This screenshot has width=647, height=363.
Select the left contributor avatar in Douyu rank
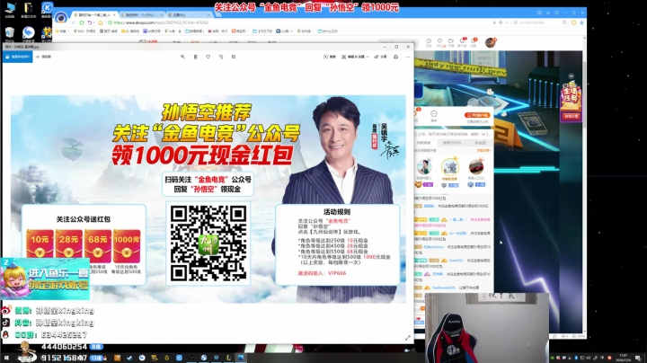[x=424, y=167]
